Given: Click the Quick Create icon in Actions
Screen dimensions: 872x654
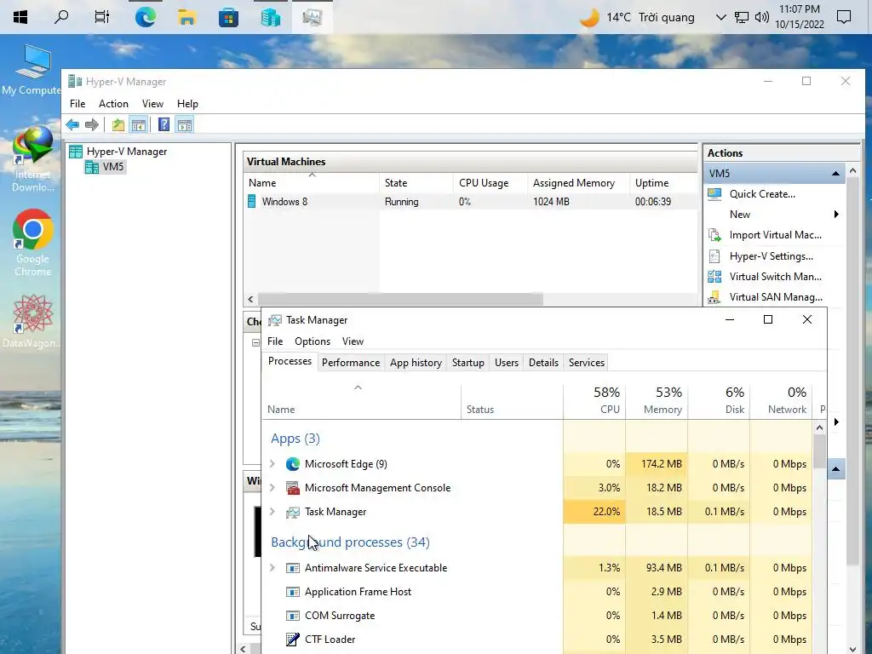Looking at the screenshot, I should 714,194.
